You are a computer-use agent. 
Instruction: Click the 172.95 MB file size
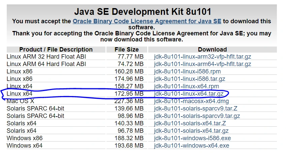tap(129, 94)
